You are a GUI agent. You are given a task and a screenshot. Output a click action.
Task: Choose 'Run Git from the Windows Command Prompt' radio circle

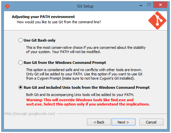[x=20, y=63]
